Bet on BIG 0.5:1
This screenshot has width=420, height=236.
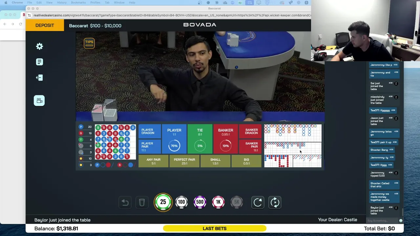[x=246, y=161]
